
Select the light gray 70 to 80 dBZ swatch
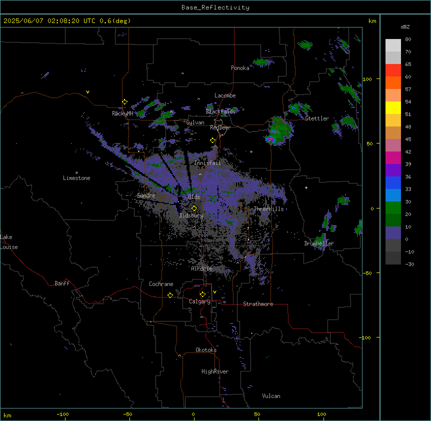tap(393, 45)
